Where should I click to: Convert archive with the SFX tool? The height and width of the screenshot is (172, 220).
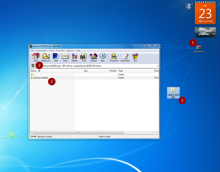[x=135, y=57]
